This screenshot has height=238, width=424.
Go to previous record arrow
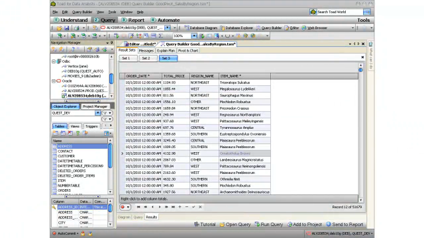coord(152,207)
